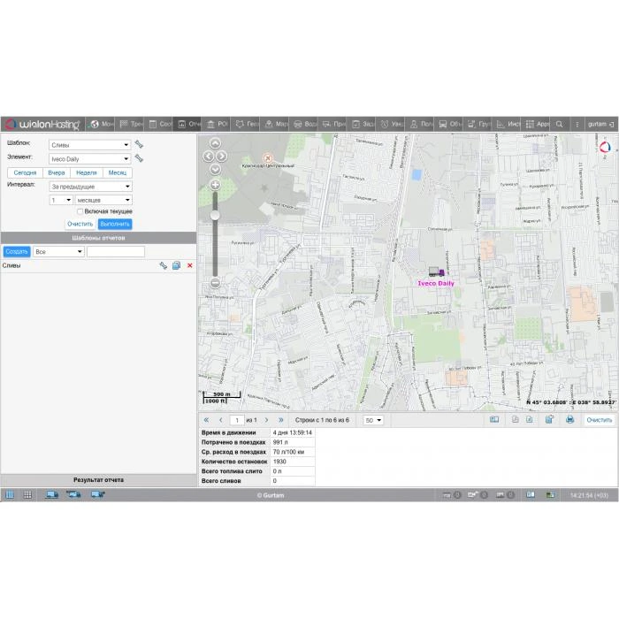Delete the Сливы template with red X

click(x=189, y=265)
